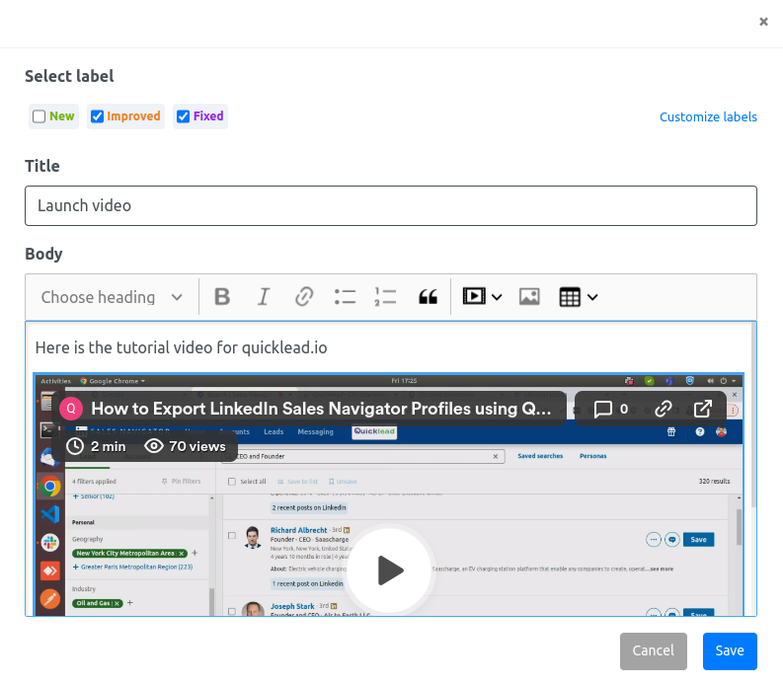Apply bulleted list formatting
Screen dimensions: 783x685
(345, 297)
